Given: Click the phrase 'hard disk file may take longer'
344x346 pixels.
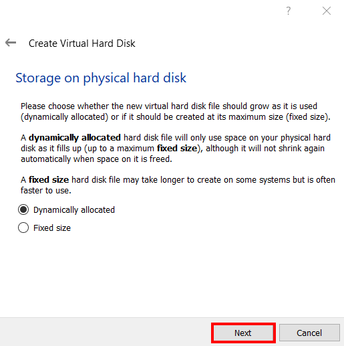Looking at the screenshot, I should [128, 180].
